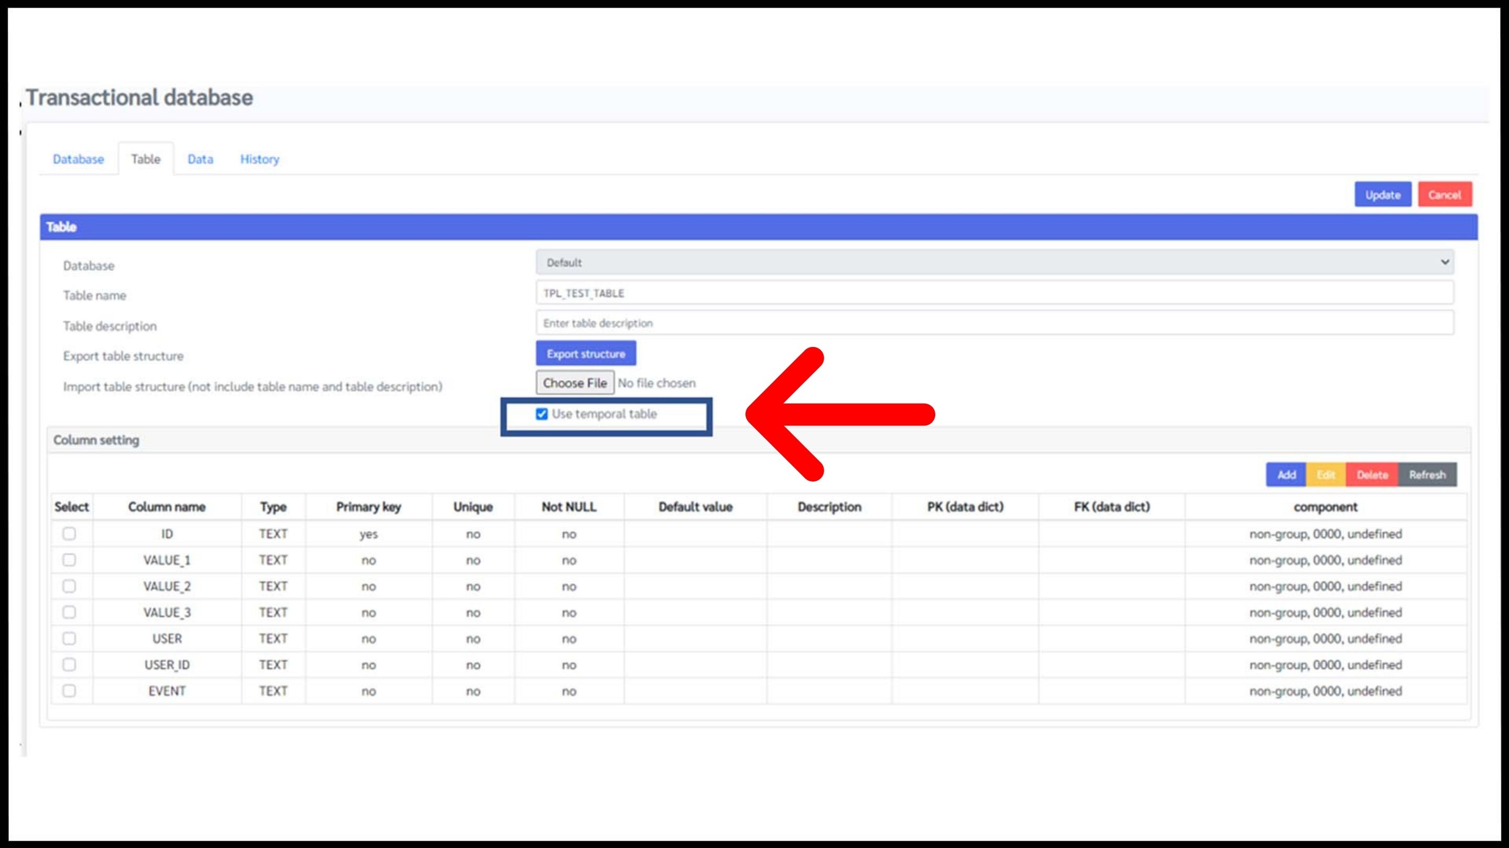
Task: Check the select box for VALUE_2 row
Action: pyautogui.click(x=69, y=586)
